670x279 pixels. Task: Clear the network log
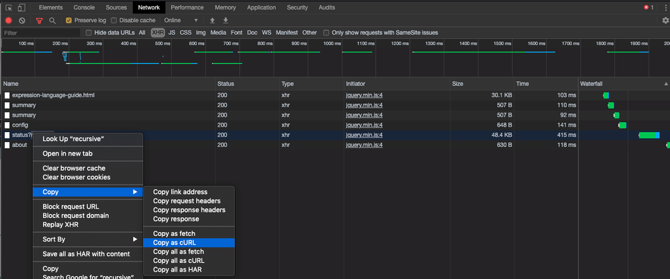point(22,20)
